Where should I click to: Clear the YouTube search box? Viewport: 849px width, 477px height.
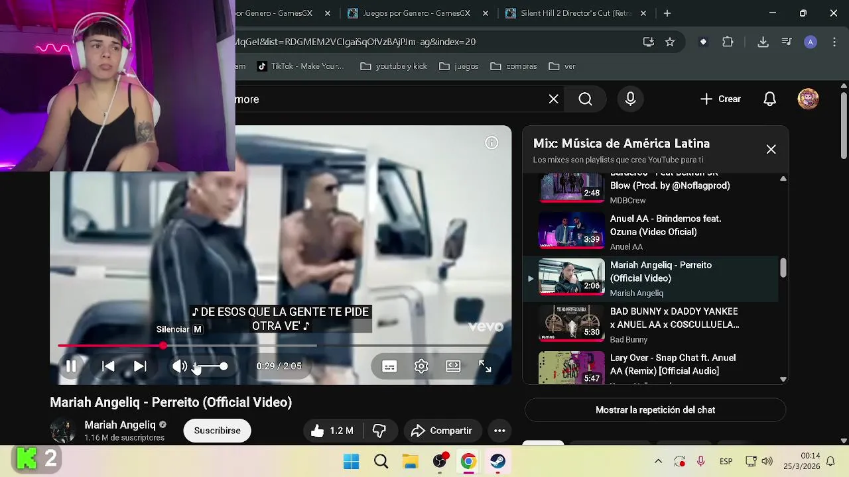[554, 99]
